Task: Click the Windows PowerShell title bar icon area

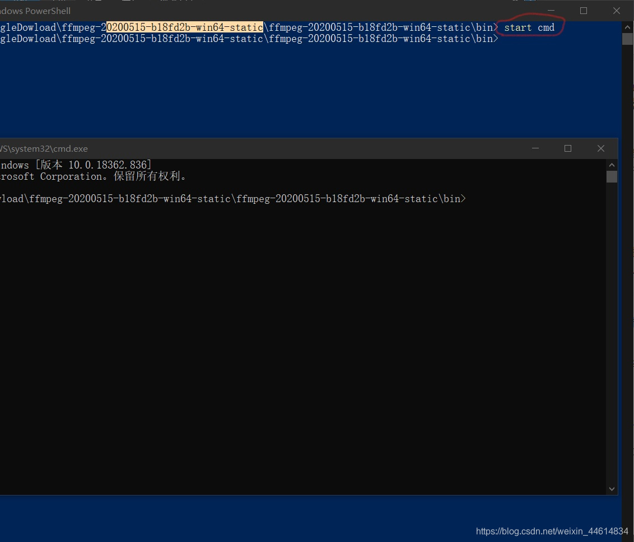Action: click(x=6, y=11)
